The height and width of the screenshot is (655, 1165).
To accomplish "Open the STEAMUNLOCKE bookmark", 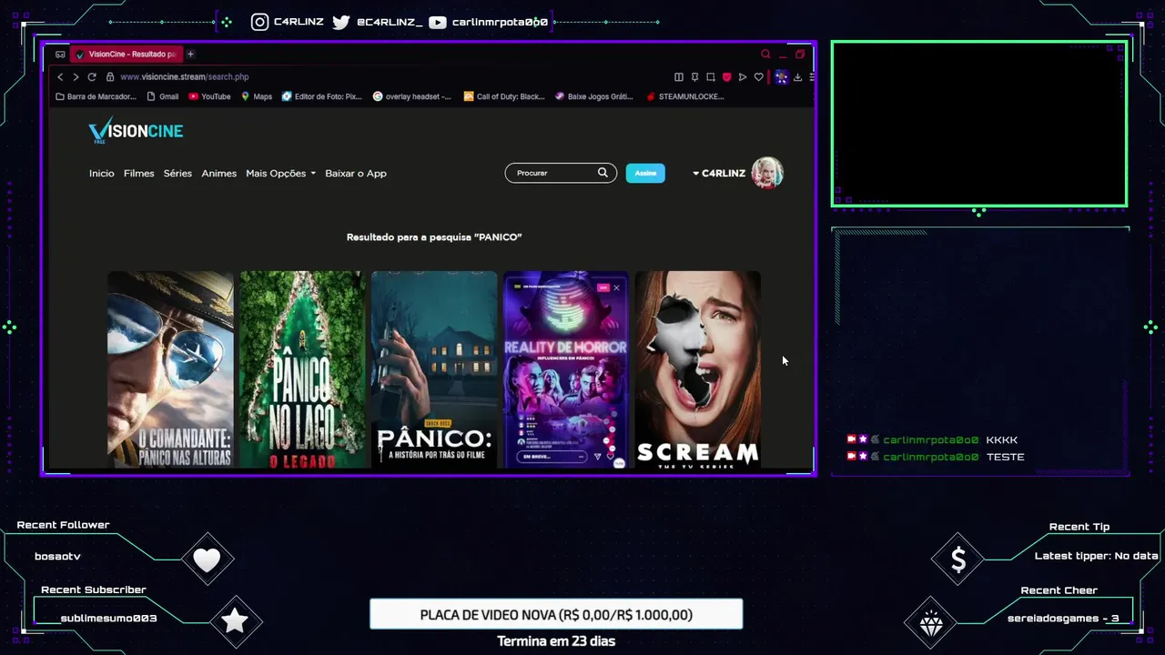I will pos(684,96).
